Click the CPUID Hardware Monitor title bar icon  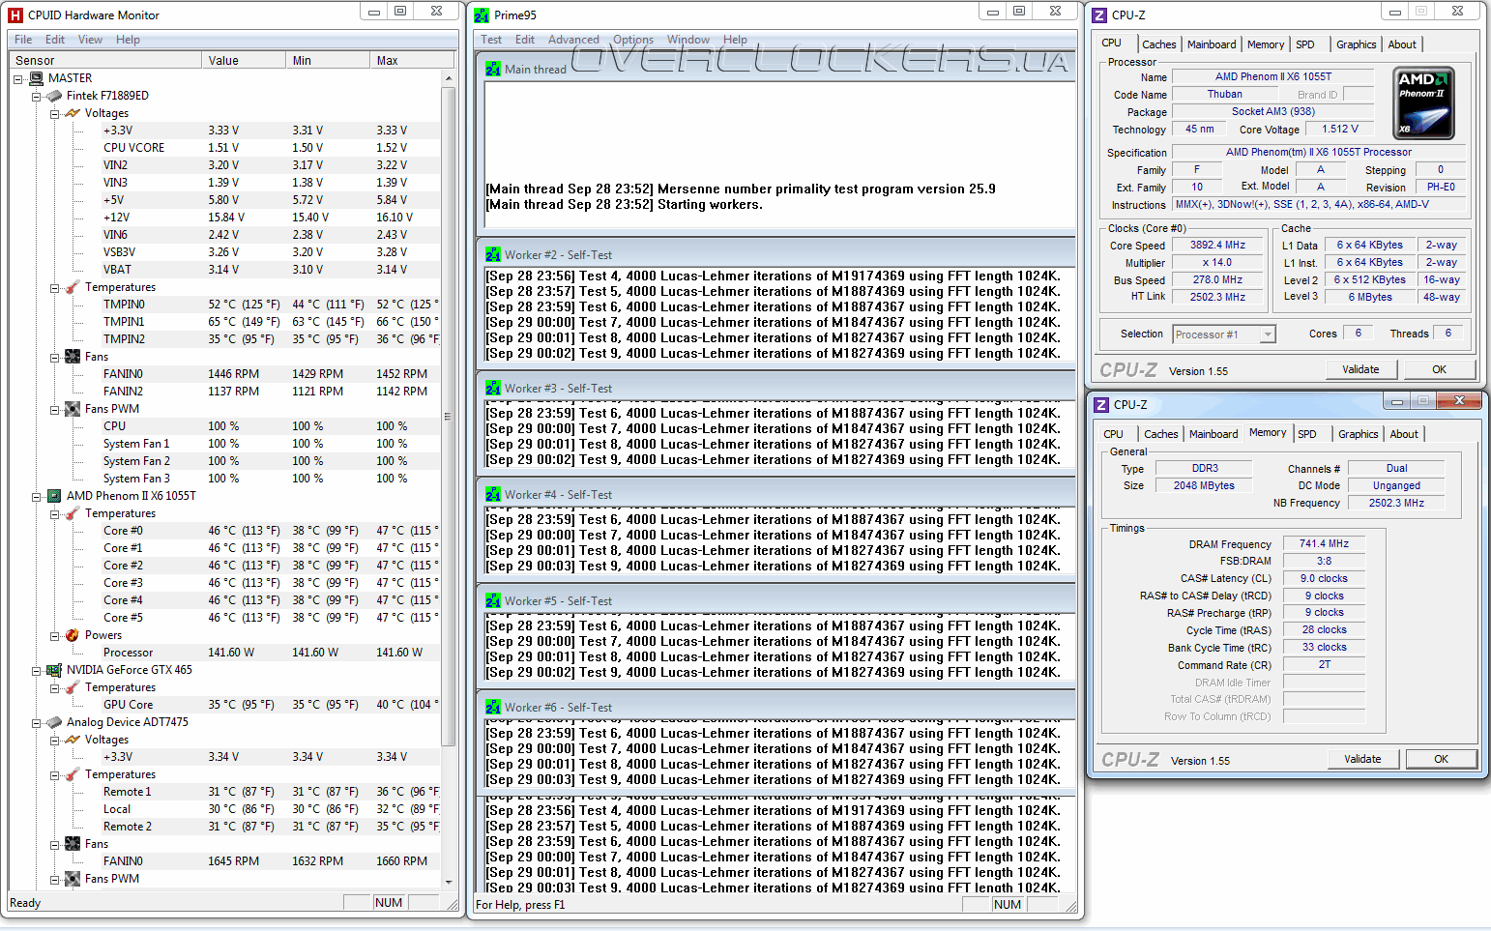point(15,15)
